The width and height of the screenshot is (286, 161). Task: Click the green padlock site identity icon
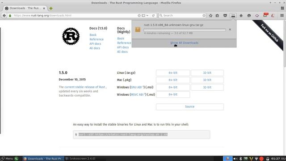(x=10, y=16)
